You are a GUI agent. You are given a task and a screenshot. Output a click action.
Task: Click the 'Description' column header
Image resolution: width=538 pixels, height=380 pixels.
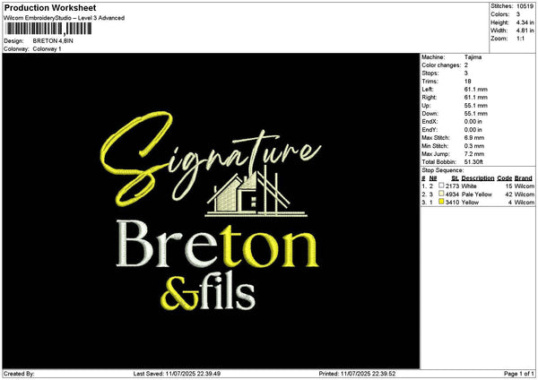point(478,178)
